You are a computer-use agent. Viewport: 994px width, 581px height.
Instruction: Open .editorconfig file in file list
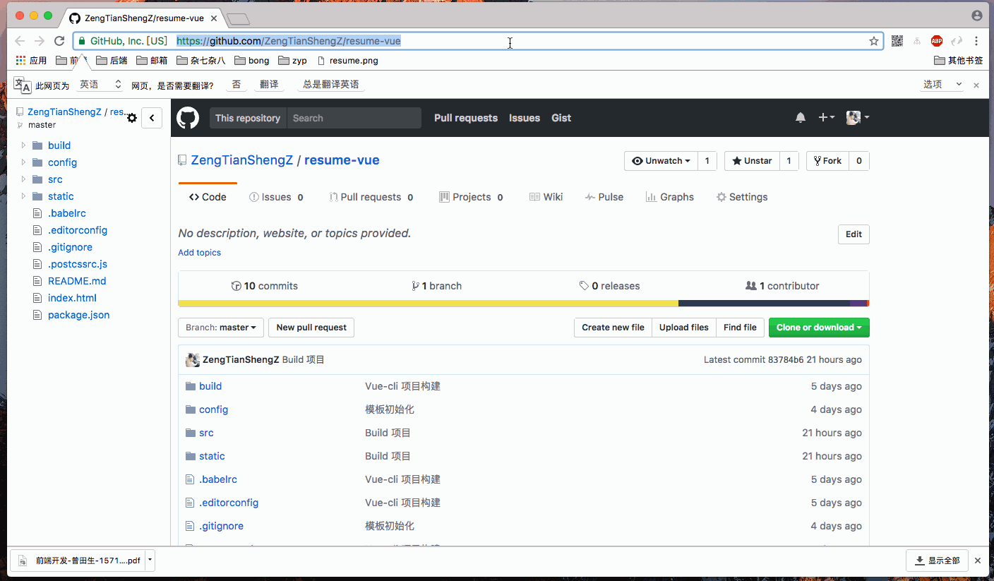pos(229,503)
